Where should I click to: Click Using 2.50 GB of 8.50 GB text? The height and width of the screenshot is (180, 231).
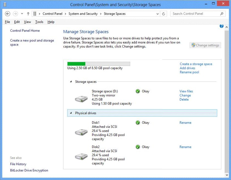[95, 68]
